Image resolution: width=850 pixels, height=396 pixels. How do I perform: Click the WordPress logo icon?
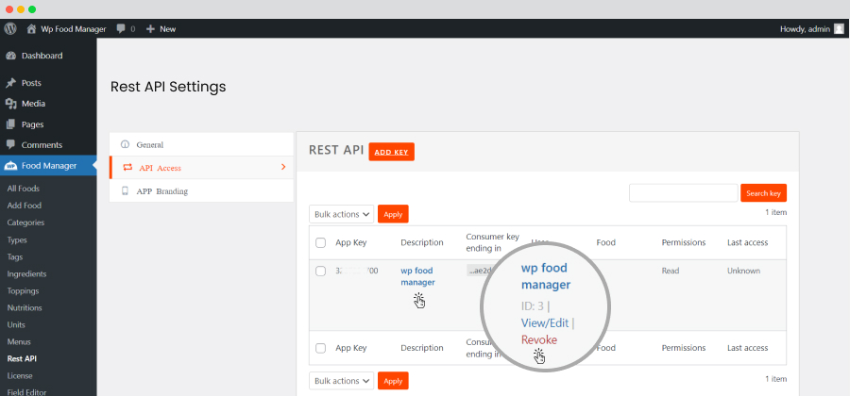(x=10, y=28)
